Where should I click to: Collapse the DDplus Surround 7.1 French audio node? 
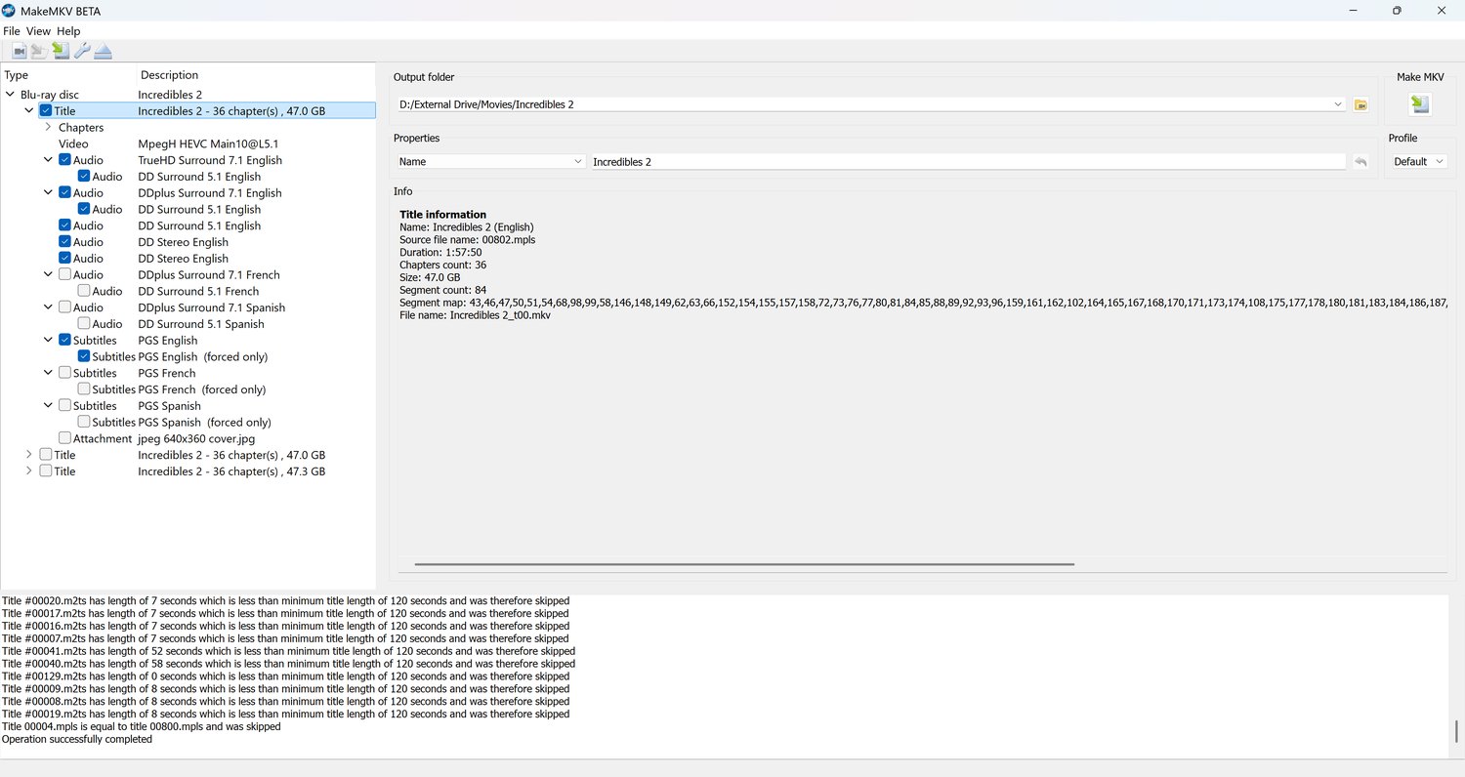click(x=48, y=275)
